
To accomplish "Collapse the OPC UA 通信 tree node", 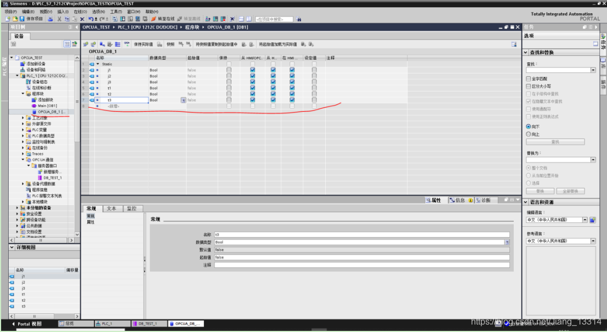I will (23, 159).
